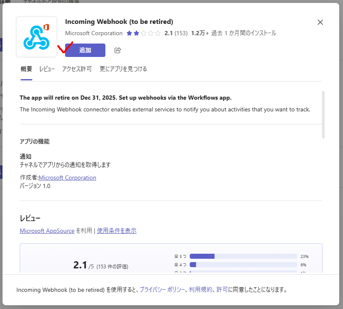Open the 許可 link in footer
The width and height of the screenshot is (343, 309).
222,290
